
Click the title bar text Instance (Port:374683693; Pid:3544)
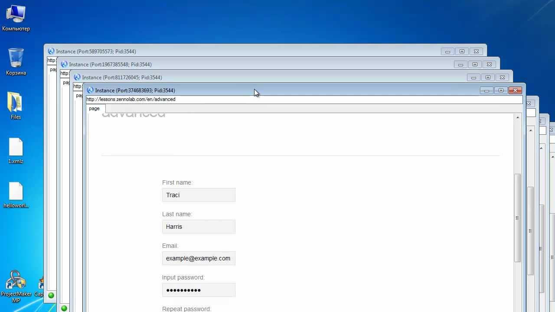click(x=135, y=91)
